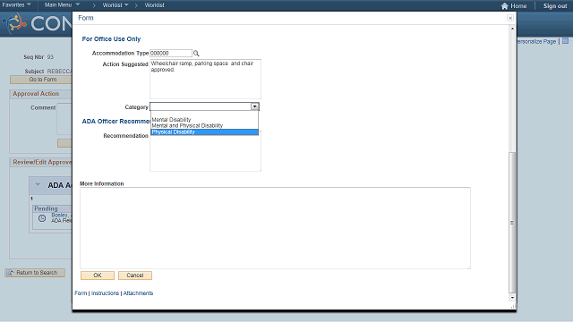This screenshot has width=573, height=322.
Task: Click OK to save form
Action: tap(98, 275)
